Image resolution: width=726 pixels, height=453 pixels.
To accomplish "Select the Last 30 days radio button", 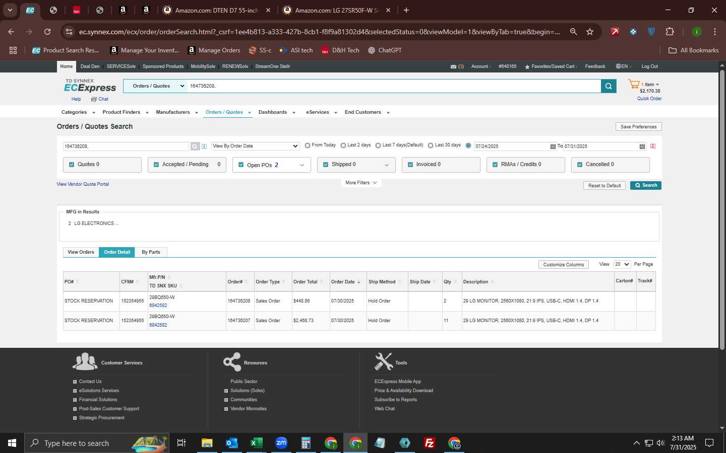I will tap(431, 145).
